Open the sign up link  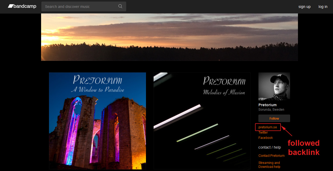click(304, 7)
